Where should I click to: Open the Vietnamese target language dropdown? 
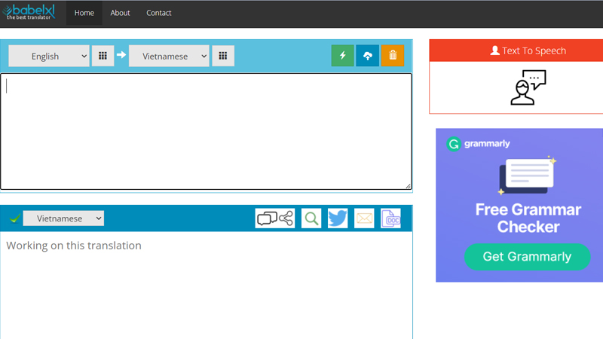pos(169,56)
